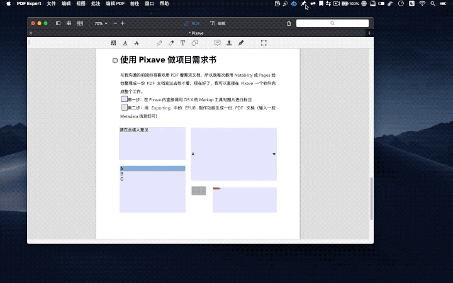Image resolution: width=453 pixels, height=283 pixels.
Task: Click the screen recording menu bar icon
Action: (x=336, y=4)
